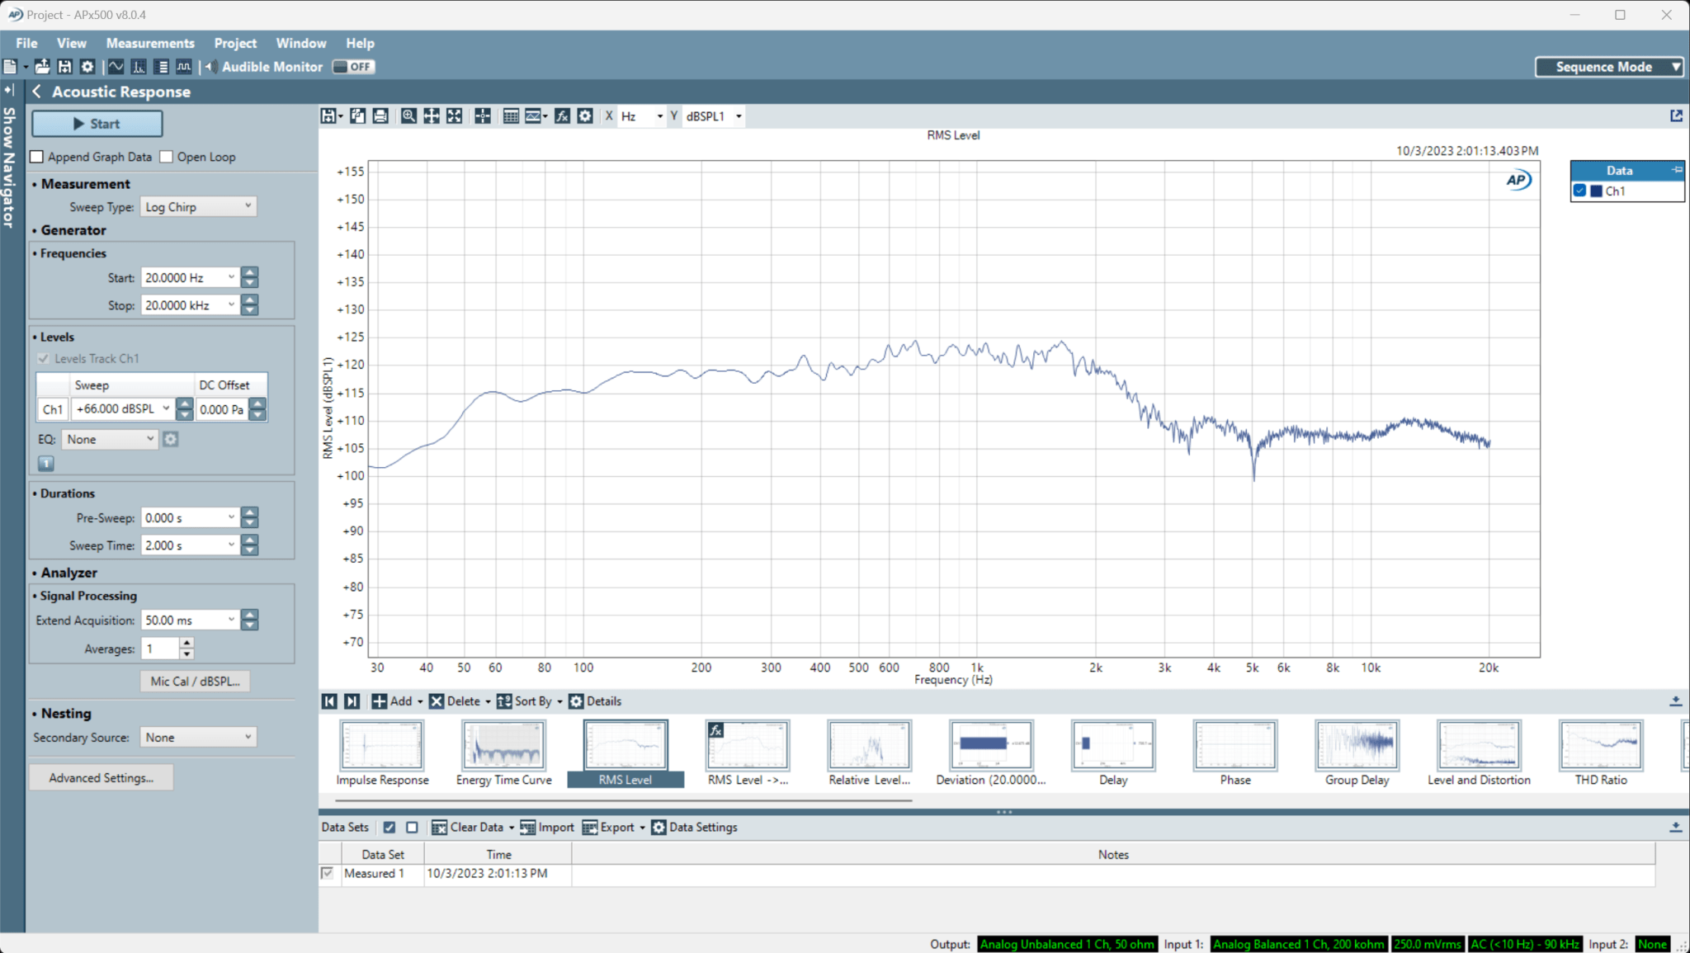Open the Clear Data dropdown
The image size is (1690, 953).
pos(473,828)
